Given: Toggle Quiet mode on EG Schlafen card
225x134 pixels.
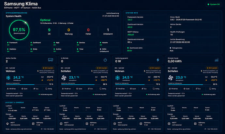Looking at the screenshot, I should point(79,89).
